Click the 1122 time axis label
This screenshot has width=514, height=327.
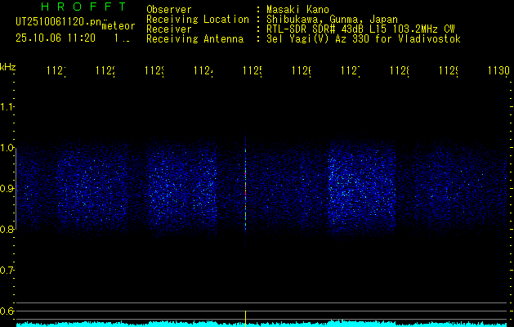point(105,70)
